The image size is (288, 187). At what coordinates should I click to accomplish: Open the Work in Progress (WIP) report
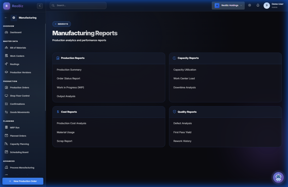point(70,87)
